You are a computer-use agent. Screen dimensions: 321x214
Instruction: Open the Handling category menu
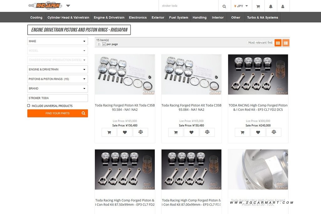coord(200,18)
